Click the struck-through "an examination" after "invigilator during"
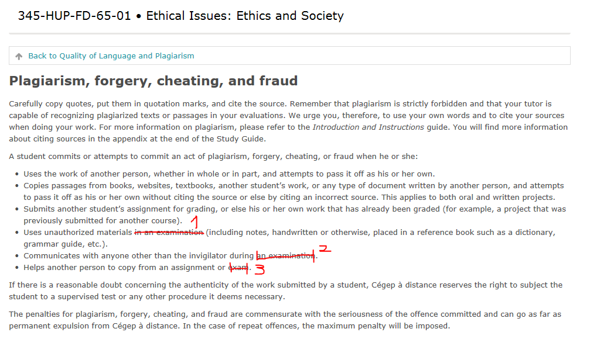 coord(285,256)
